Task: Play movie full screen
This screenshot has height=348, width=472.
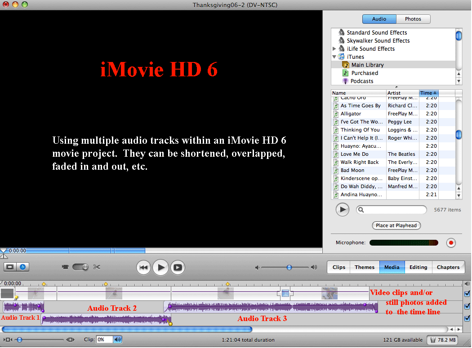Action: [x=178, y=267]
